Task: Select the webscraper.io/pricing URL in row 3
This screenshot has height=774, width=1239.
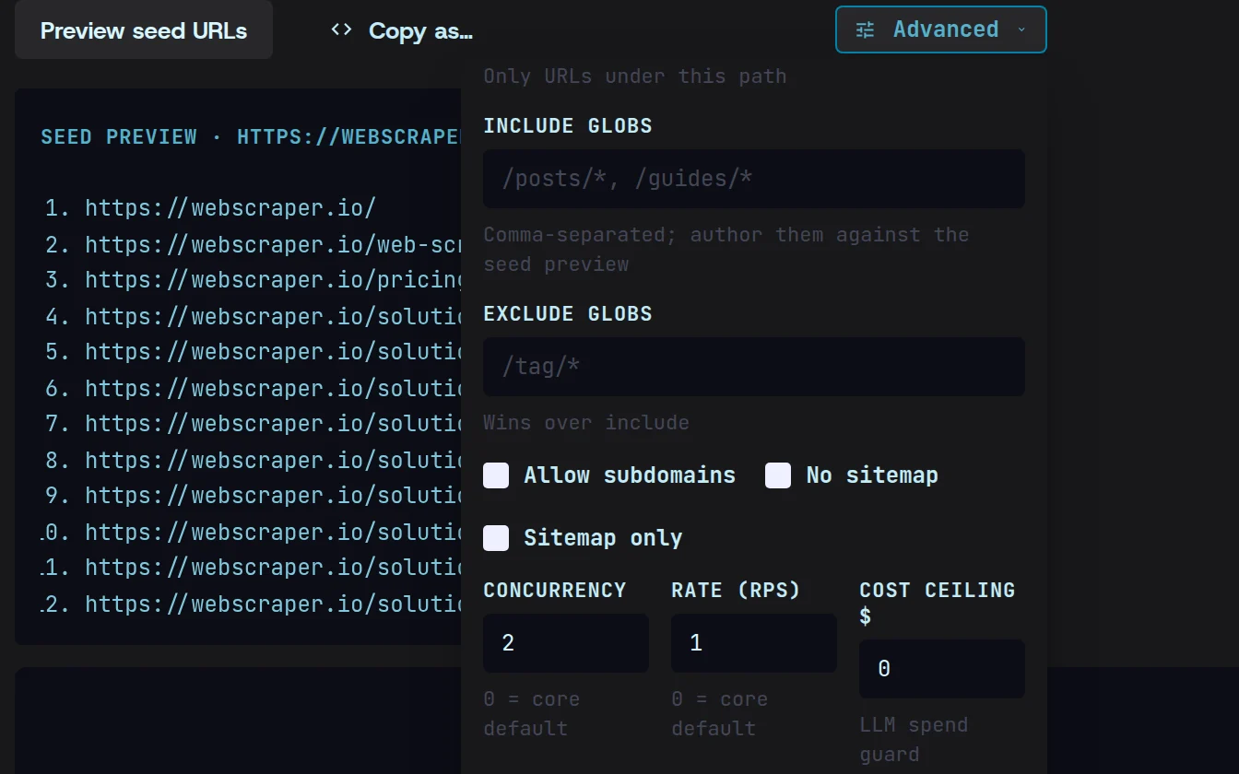Action: pyautogui.click(x=273, y=280)
